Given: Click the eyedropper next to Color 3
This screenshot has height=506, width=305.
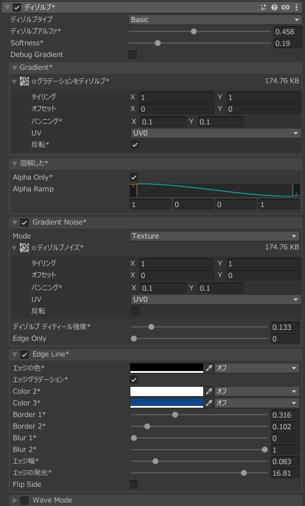Looking at the screenshot, I should 209,402.
